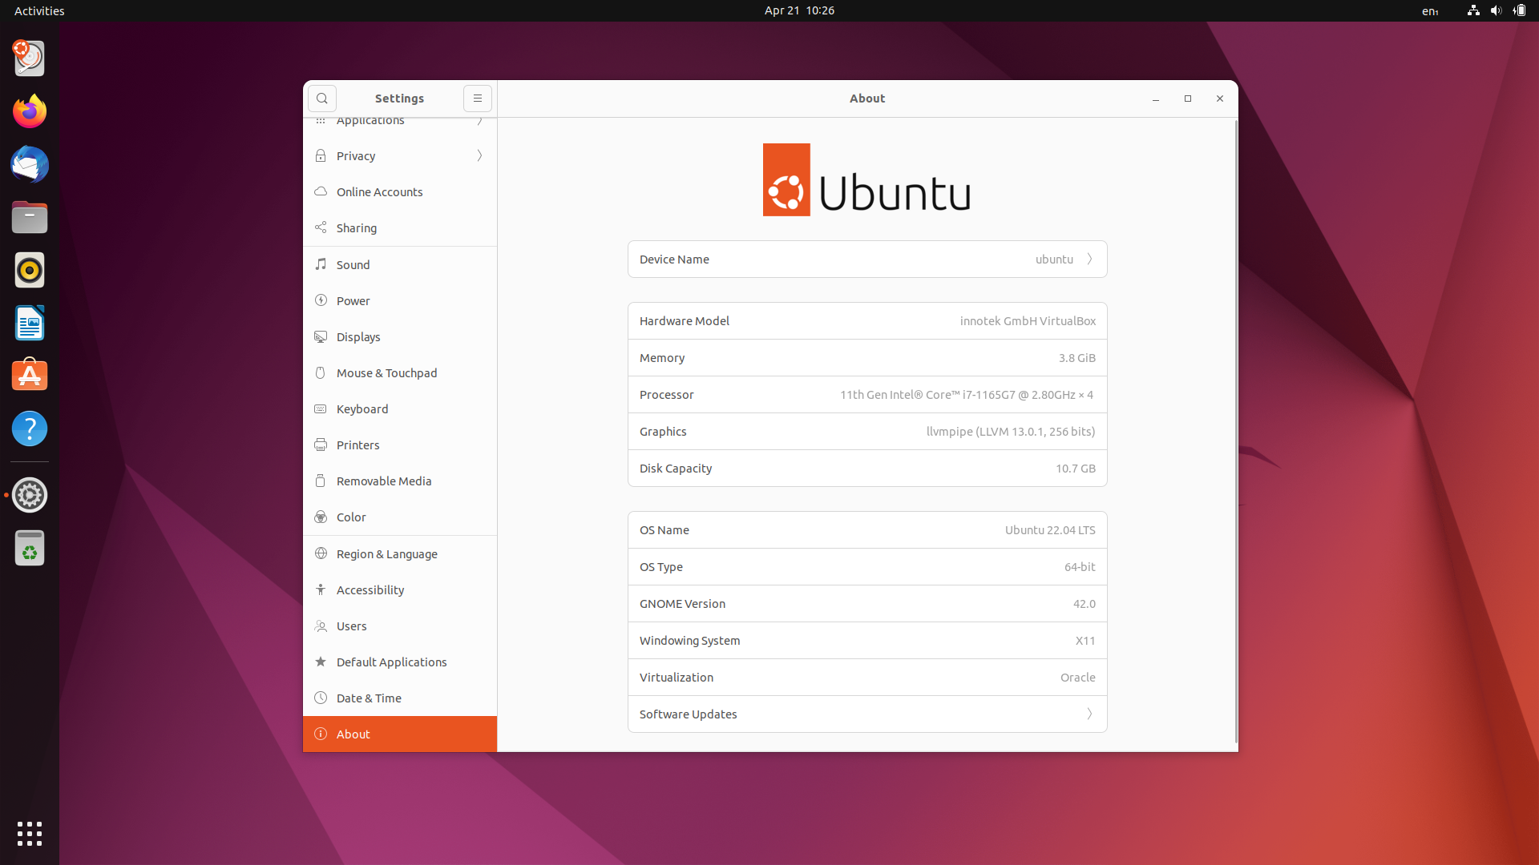Screen dimensions: 1539x865
Task: Click the Accessibility person icon
Action: (321, 589)
